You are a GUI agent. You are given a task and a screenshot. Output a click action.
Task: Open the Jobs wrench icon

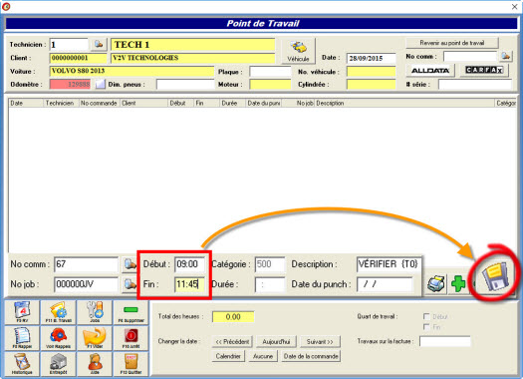coord(95,312)
